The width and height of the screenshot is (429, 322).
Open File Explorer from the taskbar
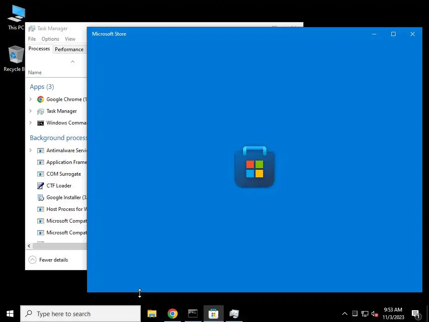[152, 314]
